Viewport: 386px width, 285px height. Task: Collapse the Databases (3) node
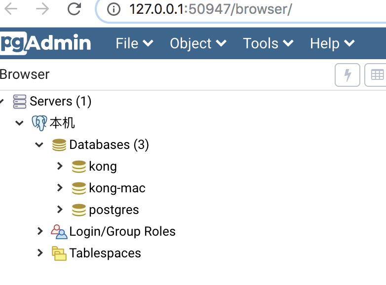coord(39,144)
